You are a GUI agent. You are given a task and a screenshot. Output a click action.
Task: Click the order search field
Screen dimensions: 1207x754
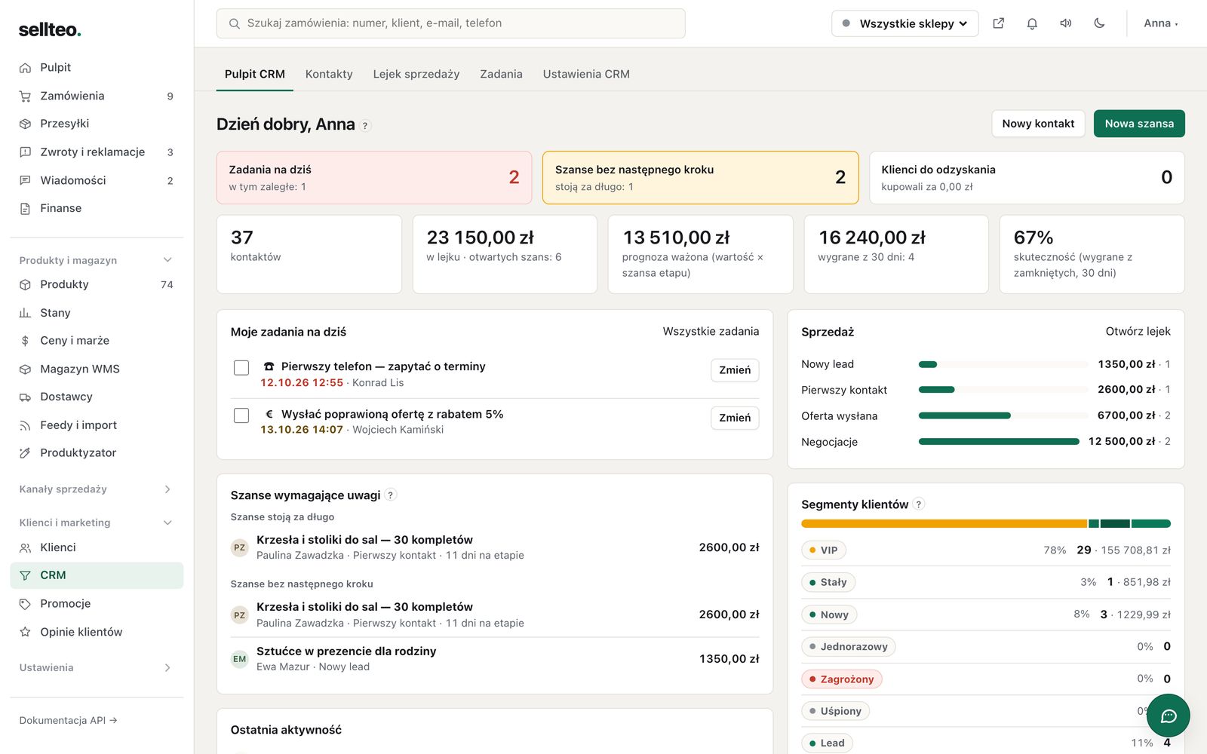[450, 23]
